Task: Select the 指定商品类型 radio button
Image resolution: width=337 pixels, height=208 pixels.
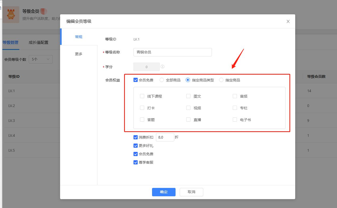Action: [188, 80]
